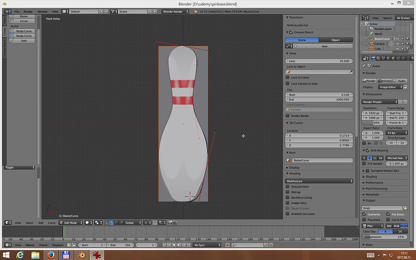Open Internet Explorer from the taskbar
Viewport: 416px width, 260px height.
(20, 255)
